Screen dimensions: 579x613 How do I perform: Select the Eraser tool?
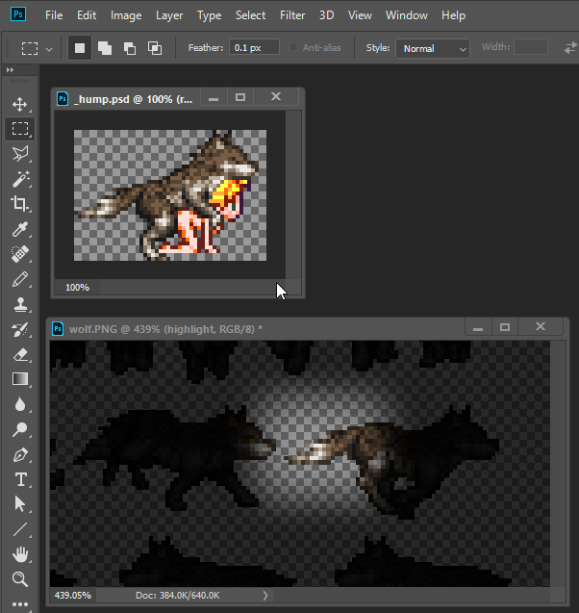tap(19, 354)
